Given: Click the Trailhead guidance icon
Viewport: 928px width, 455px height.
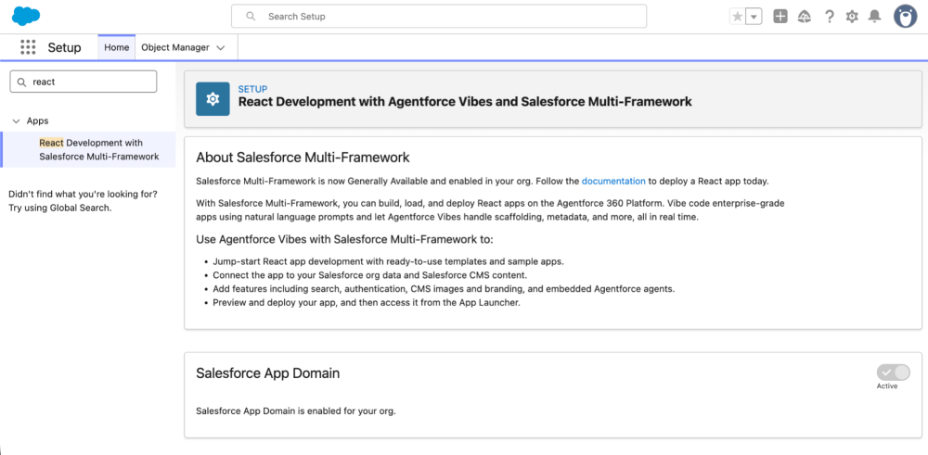Looking at the screenshot, I should point(805,17).
